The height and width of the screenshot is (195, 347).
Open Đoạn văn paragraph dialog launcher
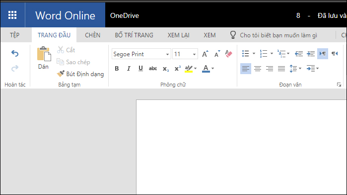[339, 85]
